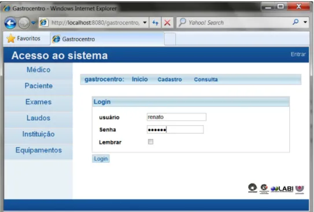This screenshot has width=314, height=212.
Task: Click the Internet Explorer title bar icon
Action: pos(7,9)
